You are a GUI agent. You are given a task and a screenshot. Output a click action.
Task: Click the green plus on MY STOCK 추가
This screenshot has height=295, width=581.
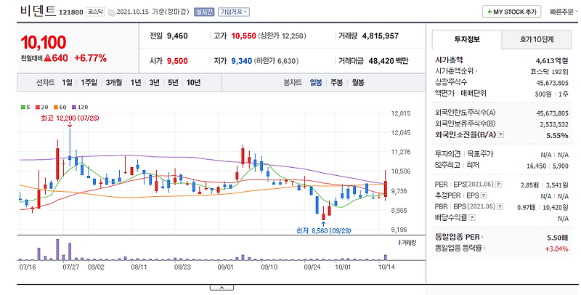[489, 12]
